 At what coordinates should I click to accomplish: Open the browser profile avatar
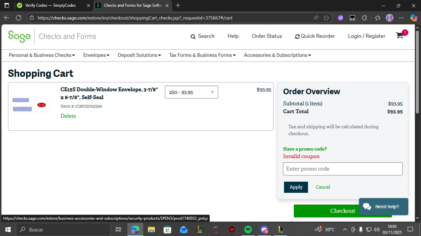(x=389, y=18)
